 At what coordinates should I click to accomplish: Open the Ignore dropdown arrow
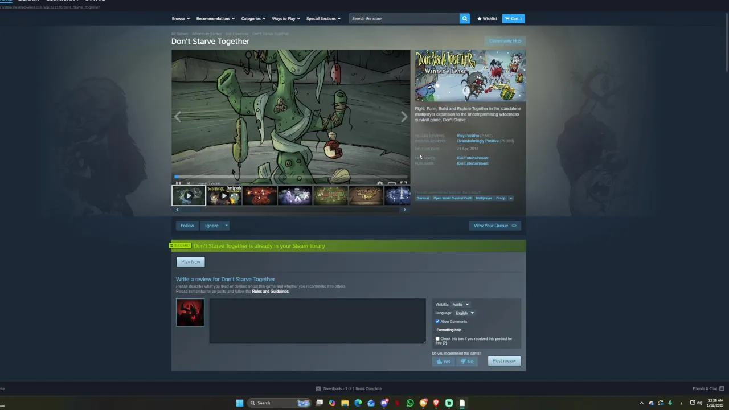pos(226,225)
